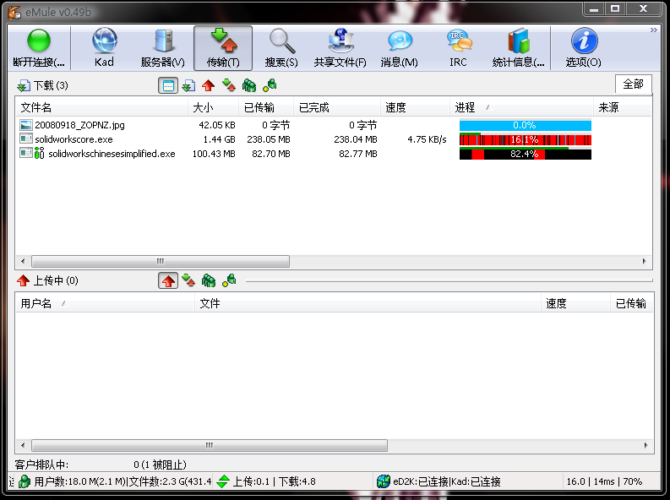Click the jpg file type icon
Image resolution: width=670 pixels, height=500 pixels.
(x=26, y=125)
